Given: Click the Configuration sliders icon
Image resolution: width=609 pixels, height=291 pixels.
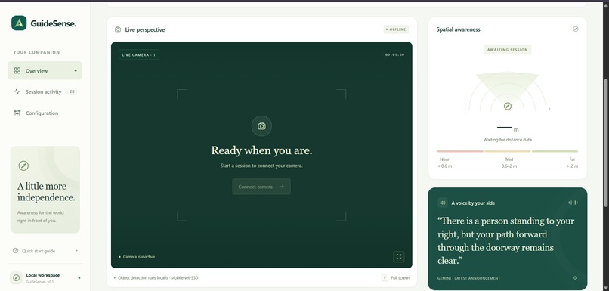Looking at the screenshot, I should [x=17, y=113].
